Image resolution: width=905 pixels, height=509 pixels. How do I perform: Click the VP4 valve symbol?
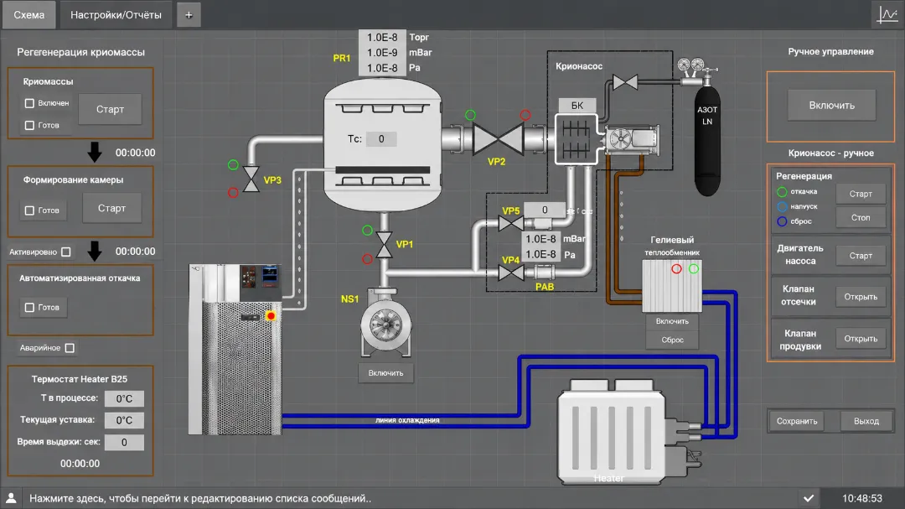511,273
